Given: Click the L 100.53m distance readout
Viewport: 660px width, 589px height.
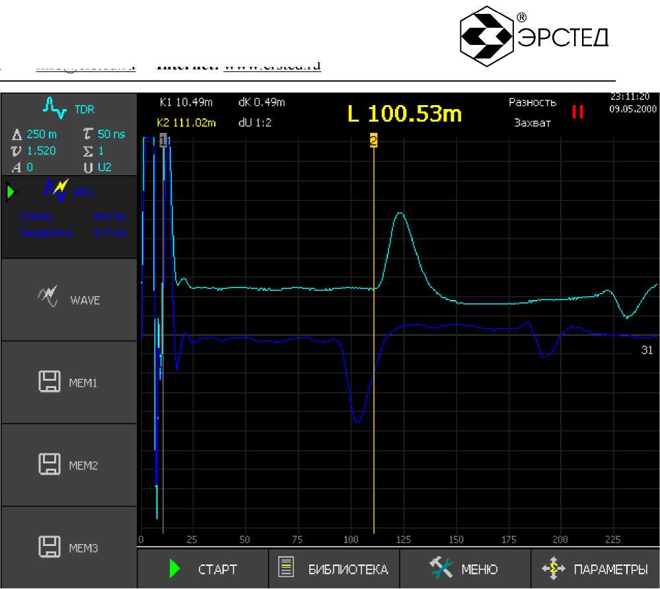Looking at the screenshot, I should pyautogui.click(x=404, y=114).
